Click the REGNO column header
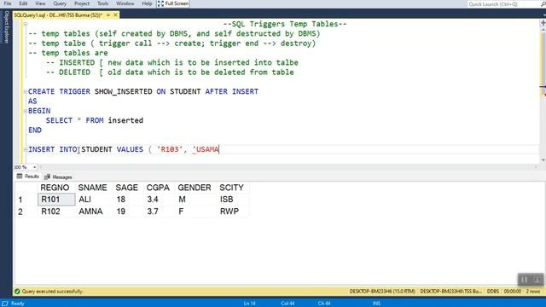Viewport: 546px width, 307px height. pyautogui.click(x=55, y=188)
